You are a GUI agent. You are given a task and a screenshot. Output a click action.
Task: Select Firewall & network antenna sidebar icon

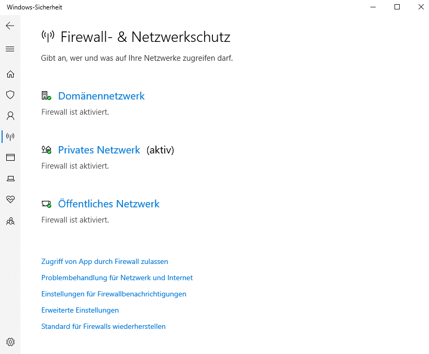[x=10, y=137]
